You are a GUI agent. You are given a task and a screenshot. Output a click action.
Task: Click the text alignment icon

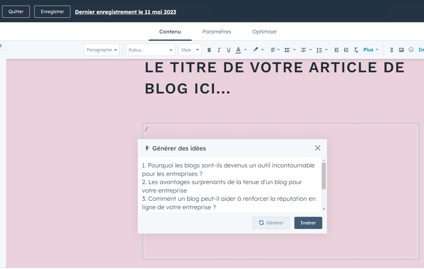(273, 50)
